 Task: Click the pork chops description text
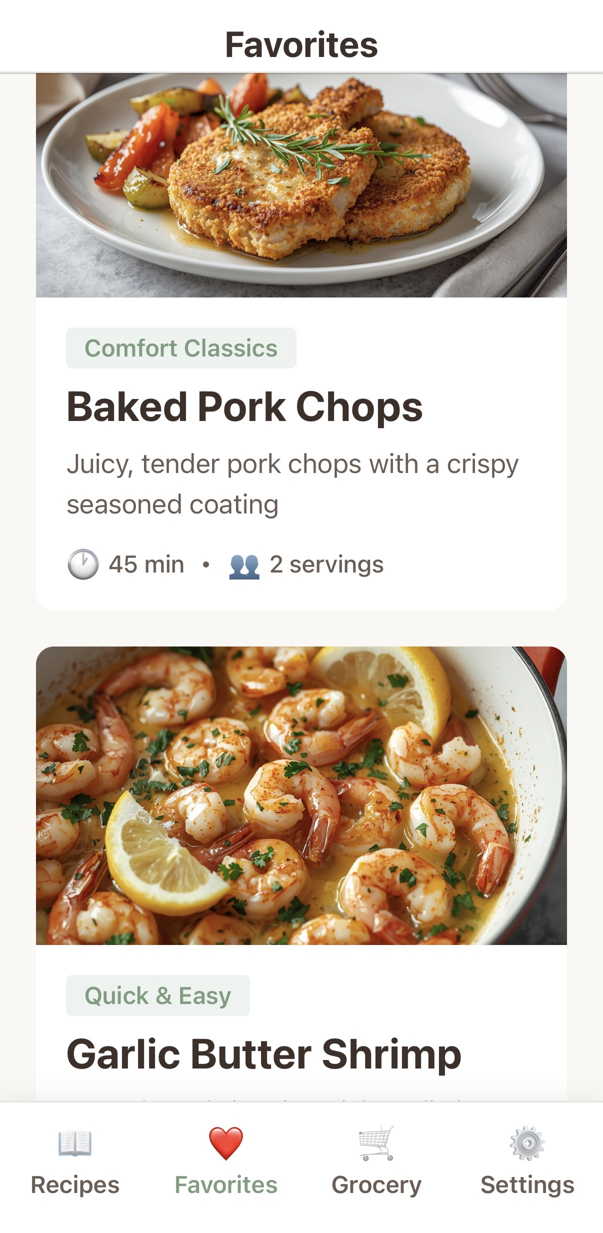292,484
